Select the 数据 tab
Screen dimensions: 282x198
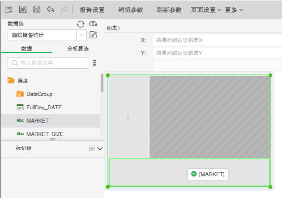[x=26, y=48]
